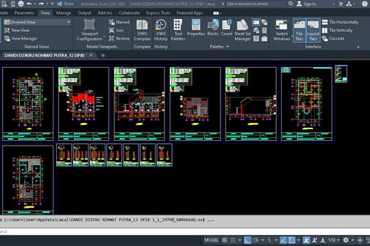Toggle the drawing grid display in status bar
The image size is (370, 246).
pos(225,240)
